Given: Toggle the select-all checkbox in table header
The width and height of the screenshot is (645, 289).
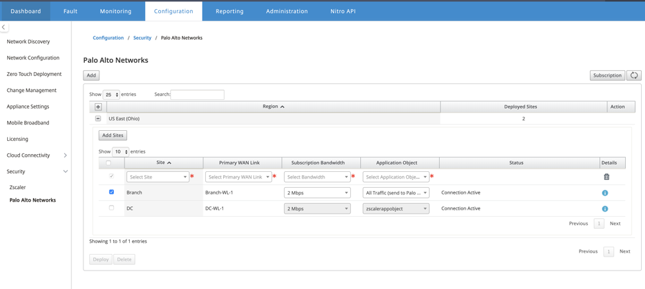Looking at the screenshot, I should 109,163.
